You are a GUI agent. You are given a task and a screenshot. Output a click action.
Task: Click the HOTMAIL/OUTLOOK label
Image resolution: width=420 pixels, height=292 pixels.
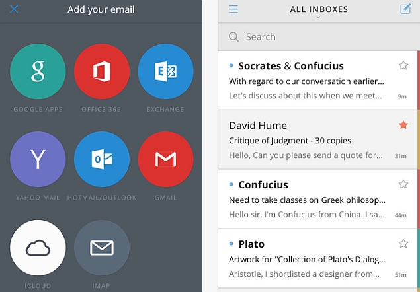tap(102, 198)
